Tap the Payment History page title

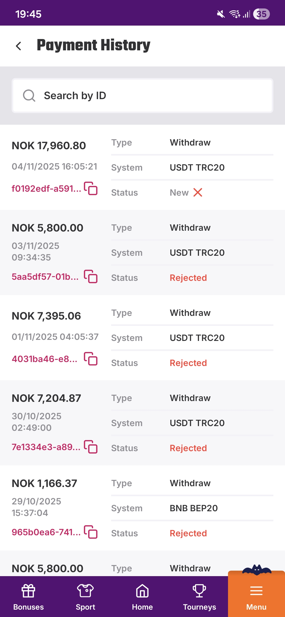(x=93, y=45)
